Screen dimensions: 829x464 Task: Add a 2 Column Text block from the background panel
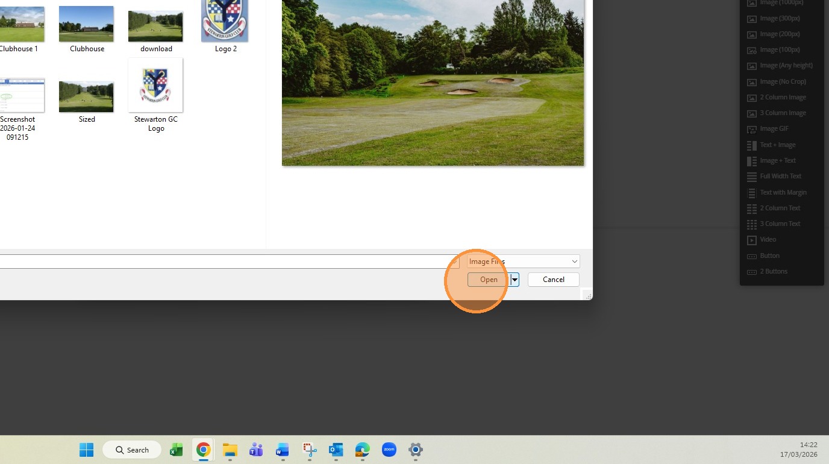[x=774, y=208]
